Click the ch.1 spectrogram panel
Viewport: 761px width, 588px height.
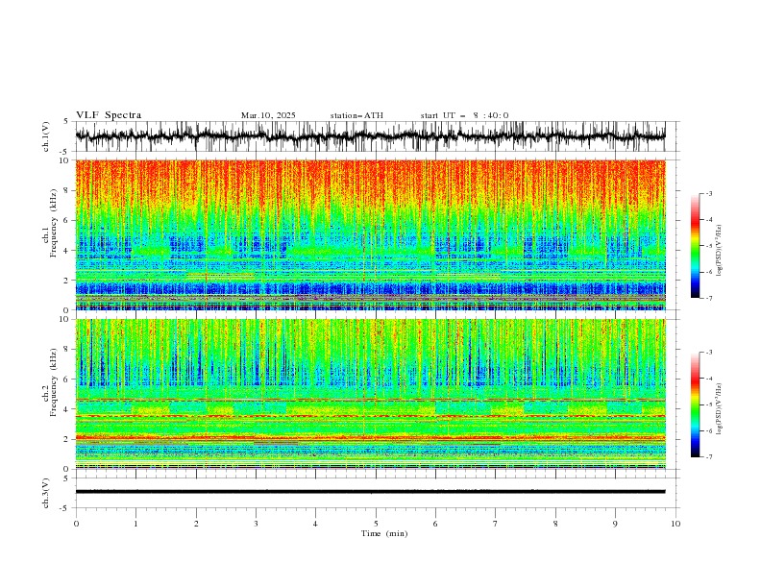click(370, 234)
